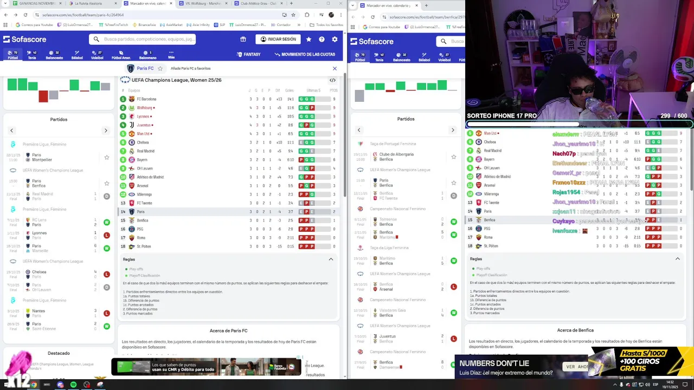Open Juventus vs Benfica match in right window

click(x=406, y=339)
